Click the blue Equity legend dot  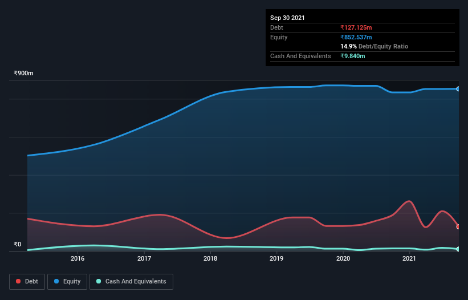pos(56,281)
